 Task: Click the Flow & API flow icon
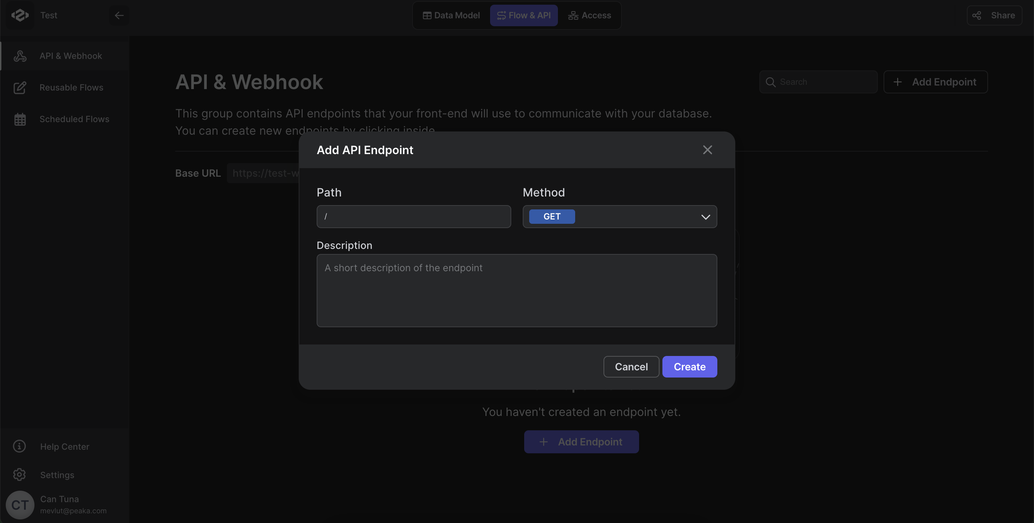(x=501, y=15)
